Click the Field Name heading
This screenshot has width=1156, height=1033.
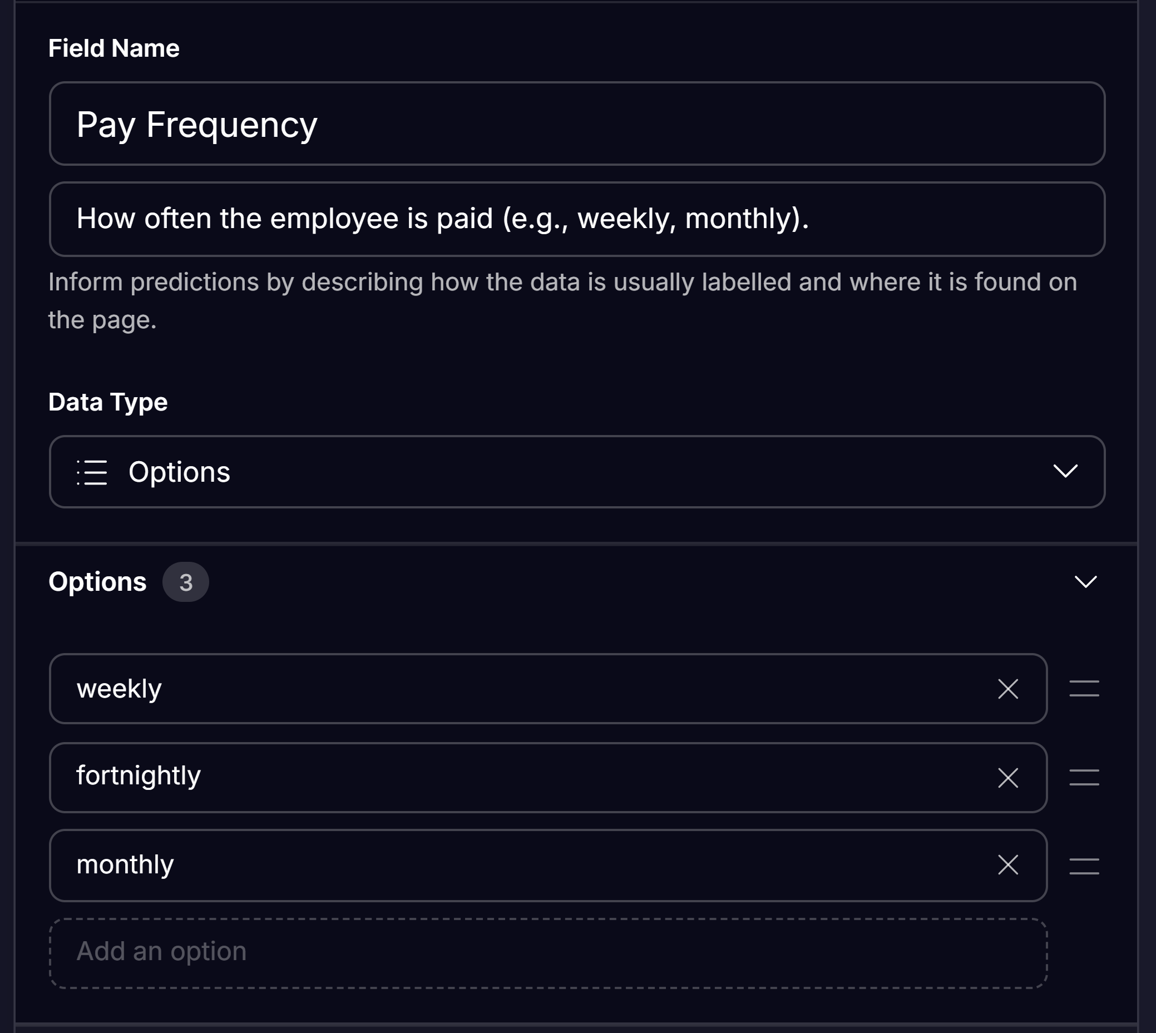tap(113, 49)
